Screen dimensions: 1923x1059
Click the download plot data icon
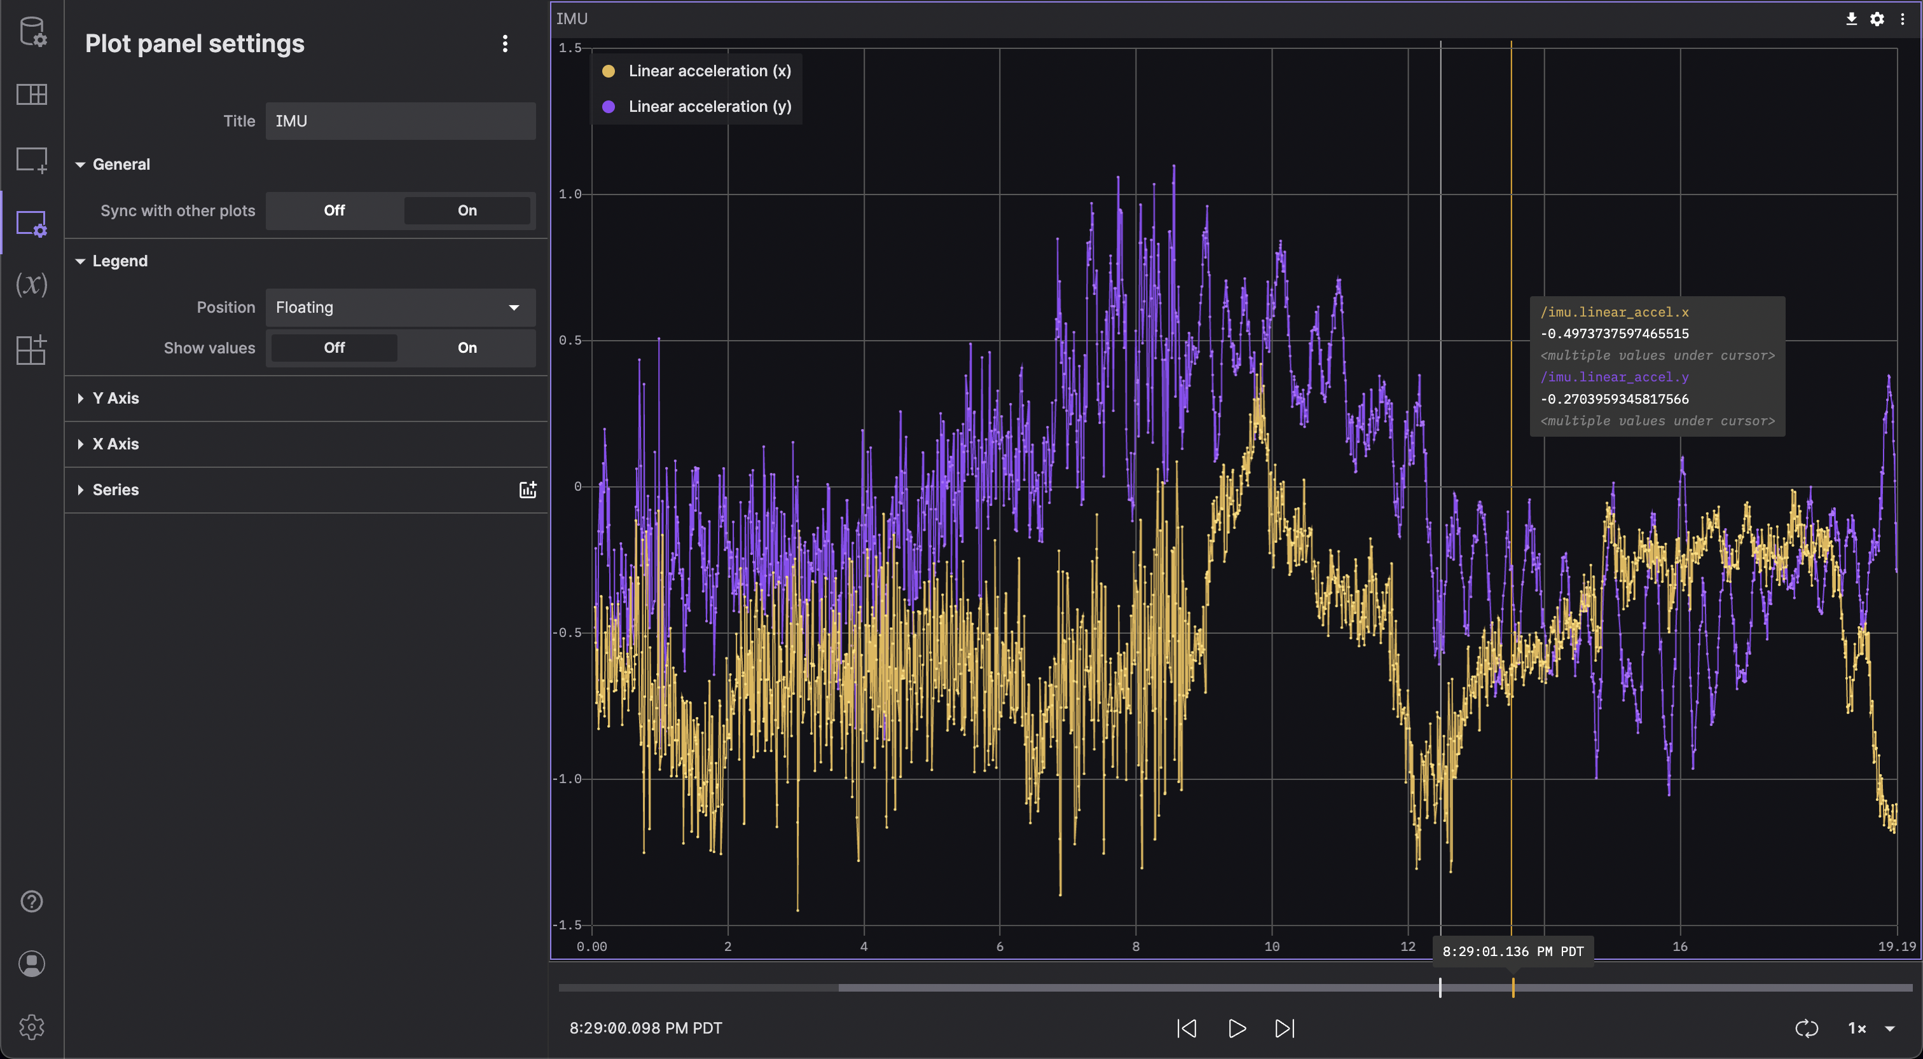click(x=1851, y=18)
